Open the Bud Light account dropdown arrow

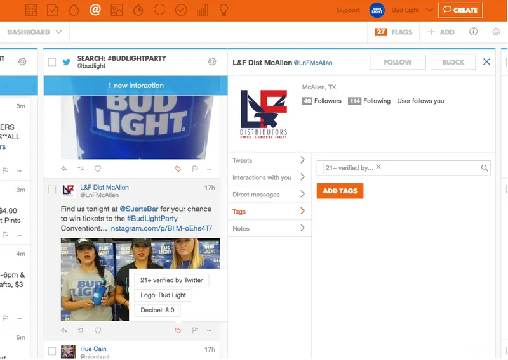point(429,10)
